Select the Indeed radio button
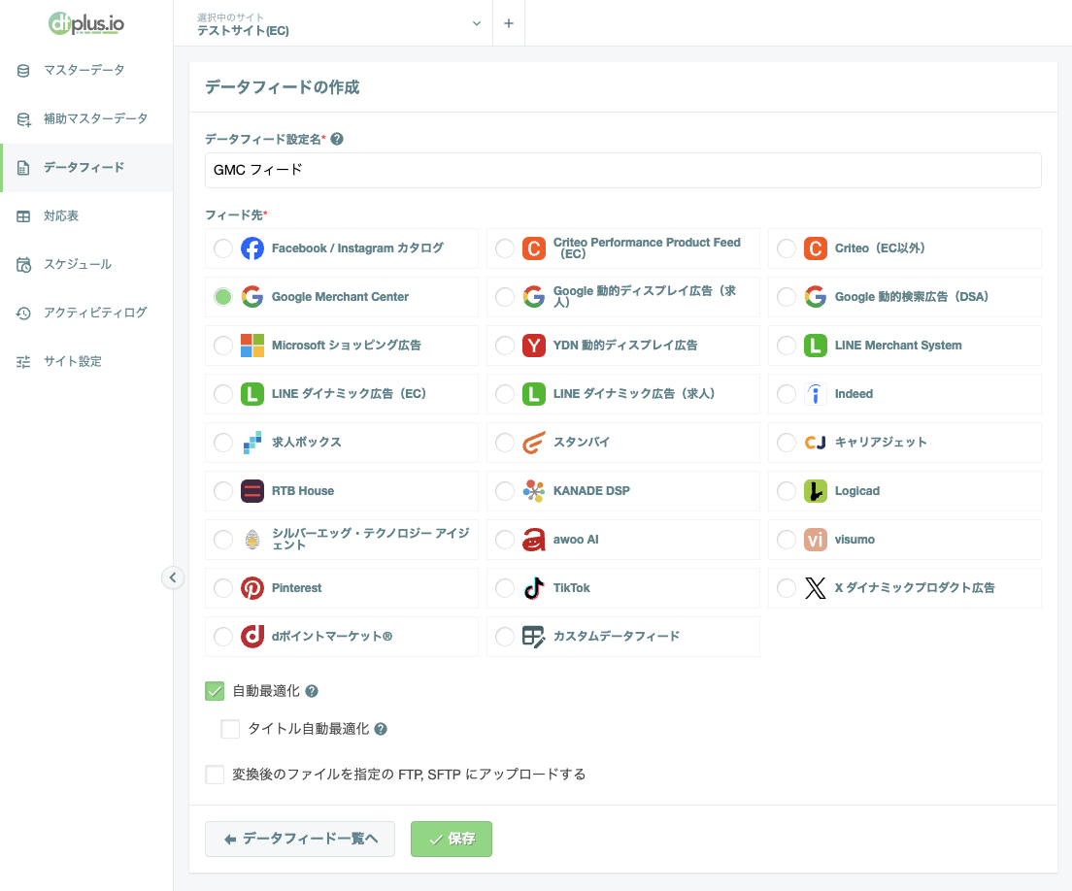 point(787,393)
